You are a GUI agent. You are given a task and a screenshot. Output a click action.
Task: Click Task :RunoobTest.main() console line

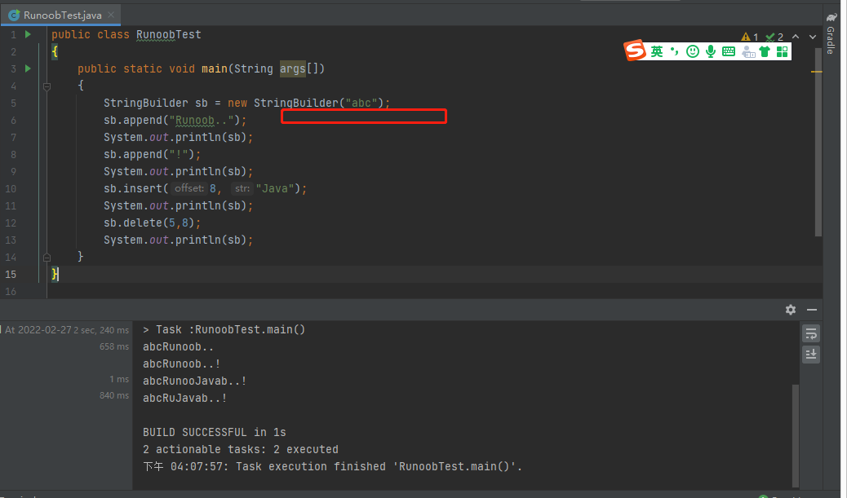(224, 329)
